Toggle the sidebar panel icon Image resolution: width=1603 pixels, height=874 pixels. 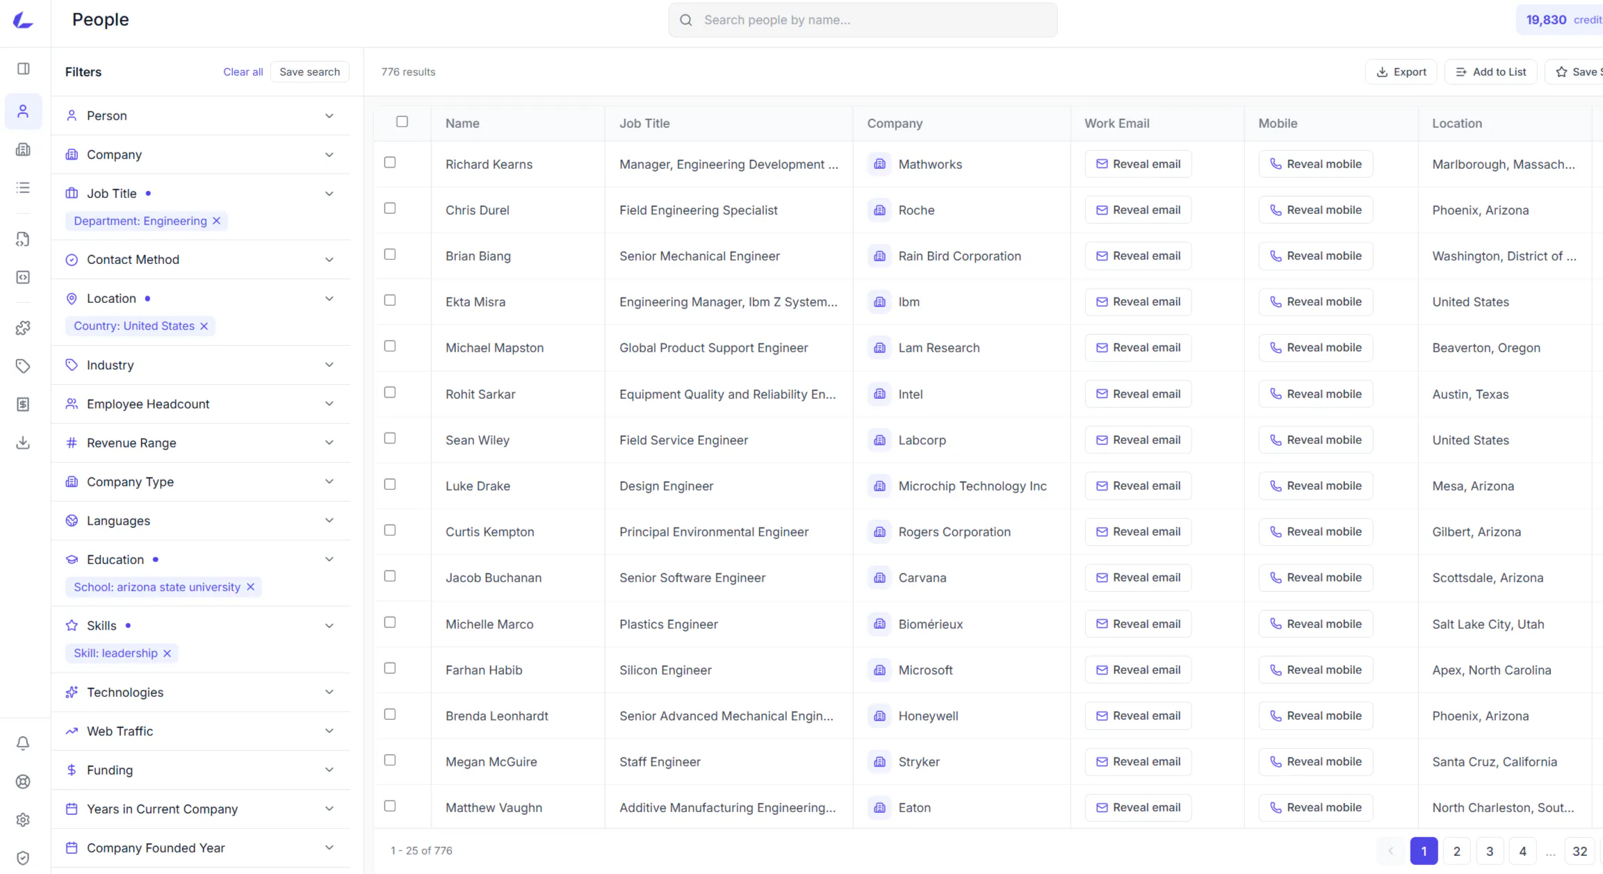(23, 69)
